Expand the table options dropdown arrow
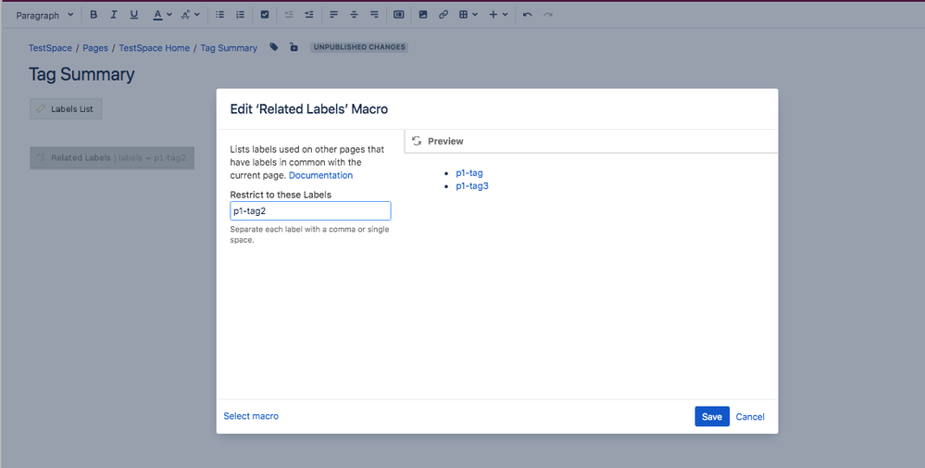The image size is (925, 468). 475,14
